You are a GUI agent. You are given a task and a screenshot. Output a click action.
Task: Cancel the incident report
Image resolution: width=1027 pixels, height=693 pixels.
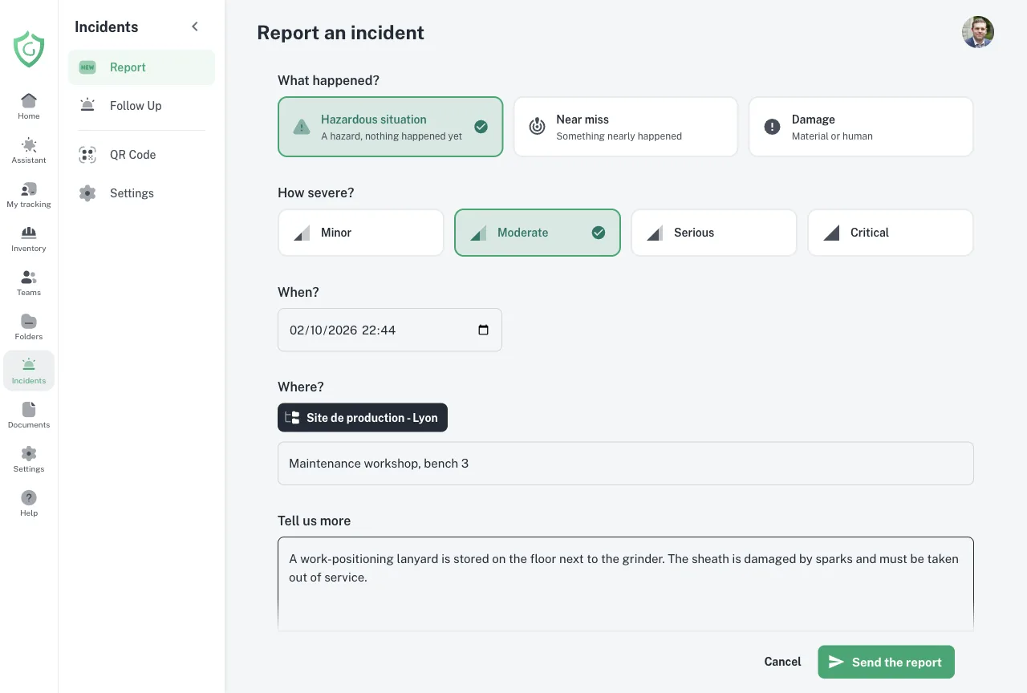click(x=782, y=662)
